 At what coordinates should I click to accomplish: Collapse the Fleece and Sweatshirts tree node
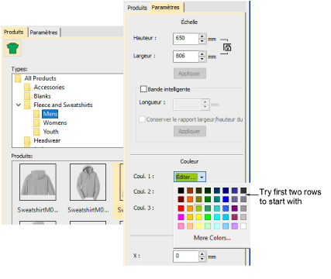19,105
